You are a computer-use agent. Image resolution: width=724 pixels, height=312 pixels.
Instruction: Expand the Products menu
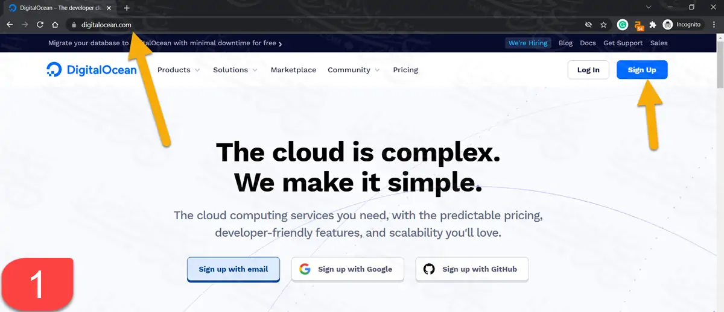179,70
